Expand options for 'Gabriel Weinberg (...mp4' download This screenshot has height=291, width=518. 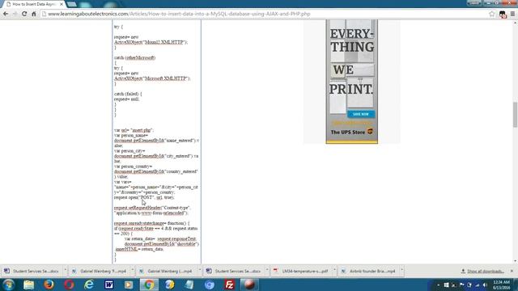pyautogui.click(x=200, y=271)
